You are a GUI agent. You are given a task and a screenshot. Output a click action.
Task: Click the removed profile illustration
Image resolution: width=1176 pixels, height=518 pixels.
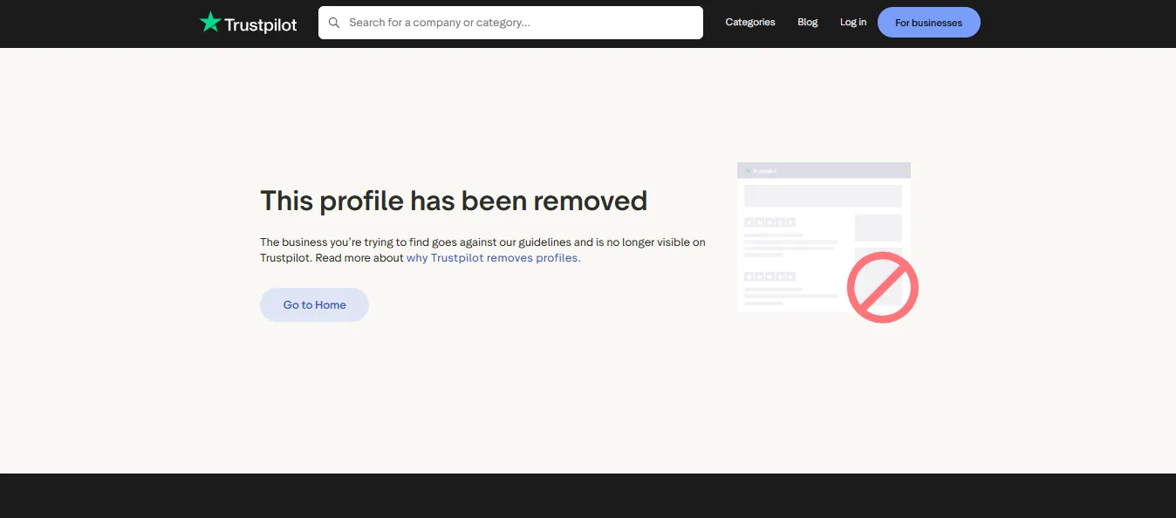click(827, 242)
